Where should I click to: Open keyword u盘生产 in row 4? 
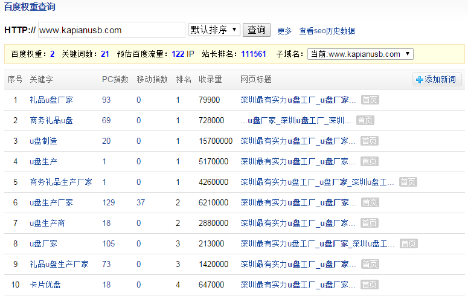click(x=43, y=161)
